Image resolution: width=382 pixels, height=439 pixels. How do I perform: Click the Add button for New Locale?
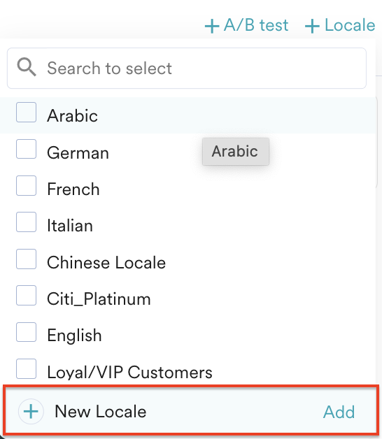click(x=339, y=412)
